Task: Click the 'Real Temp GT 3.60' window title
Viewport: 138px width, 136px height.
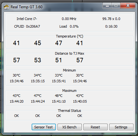Action: 27,7
